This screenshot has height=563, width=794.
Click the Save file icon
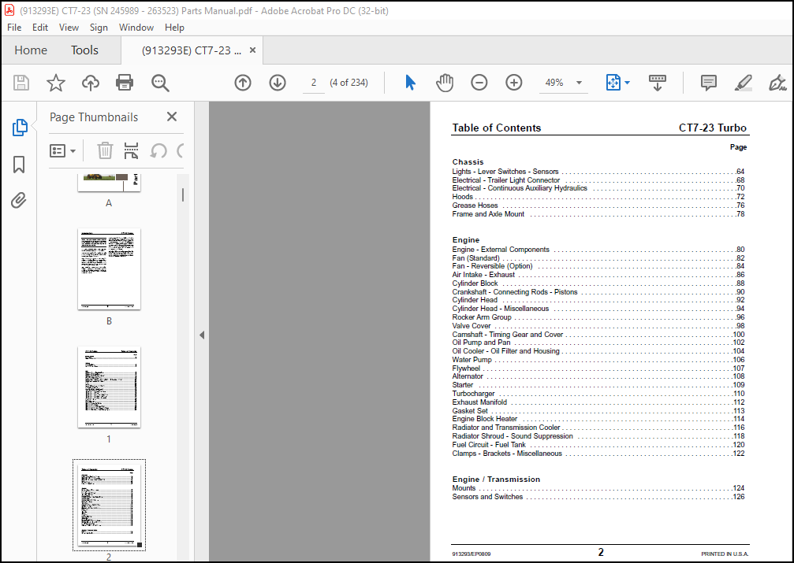tap(21, 83)
